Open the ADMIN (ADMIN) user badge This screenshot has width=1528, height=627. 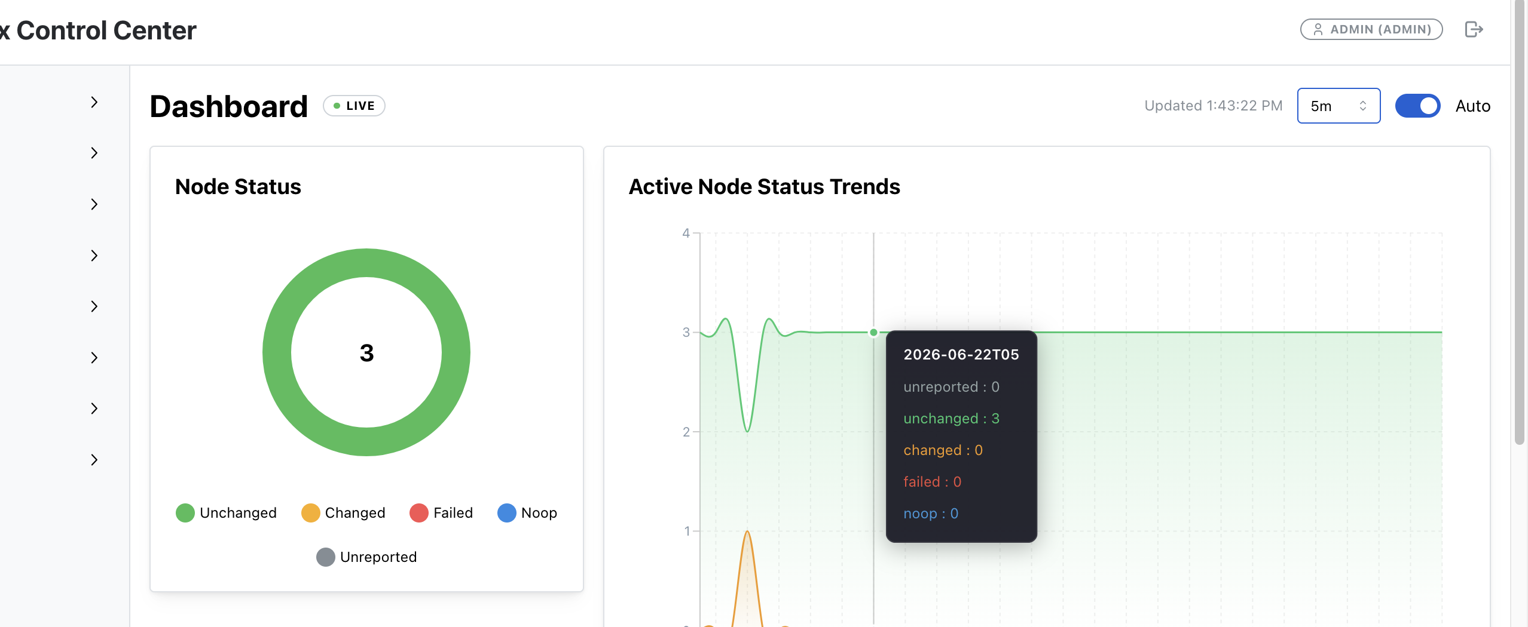point(1371,29)
